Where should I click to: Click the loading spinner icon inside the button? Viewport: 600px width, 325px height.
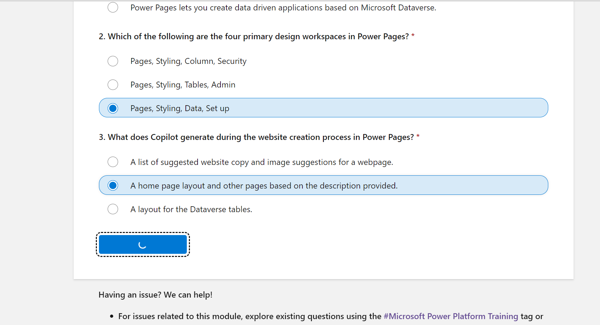(x=143, y=244)
